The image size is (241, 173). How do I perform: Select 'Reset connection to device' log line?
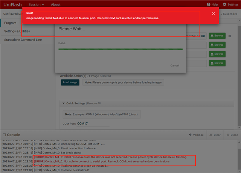49,148
